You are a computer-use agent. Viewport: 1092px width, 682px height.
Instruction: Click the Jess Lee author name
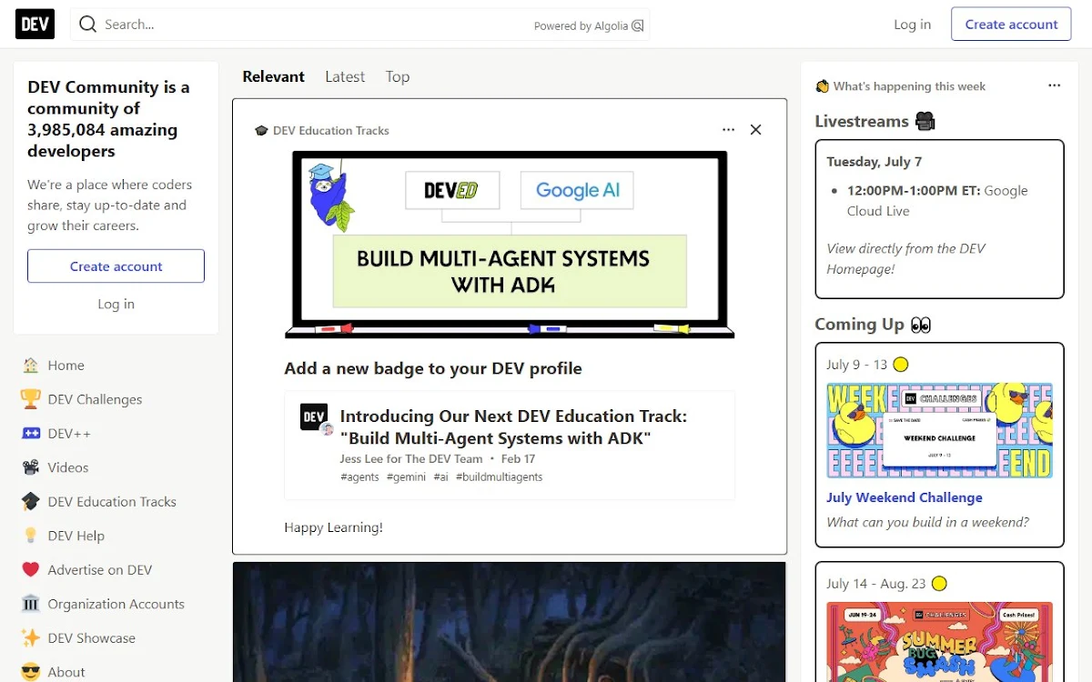tap(362, 459)
